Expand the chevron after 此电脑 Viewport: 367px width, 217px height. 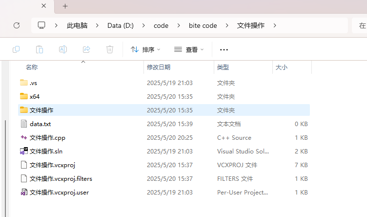point(97,25)
